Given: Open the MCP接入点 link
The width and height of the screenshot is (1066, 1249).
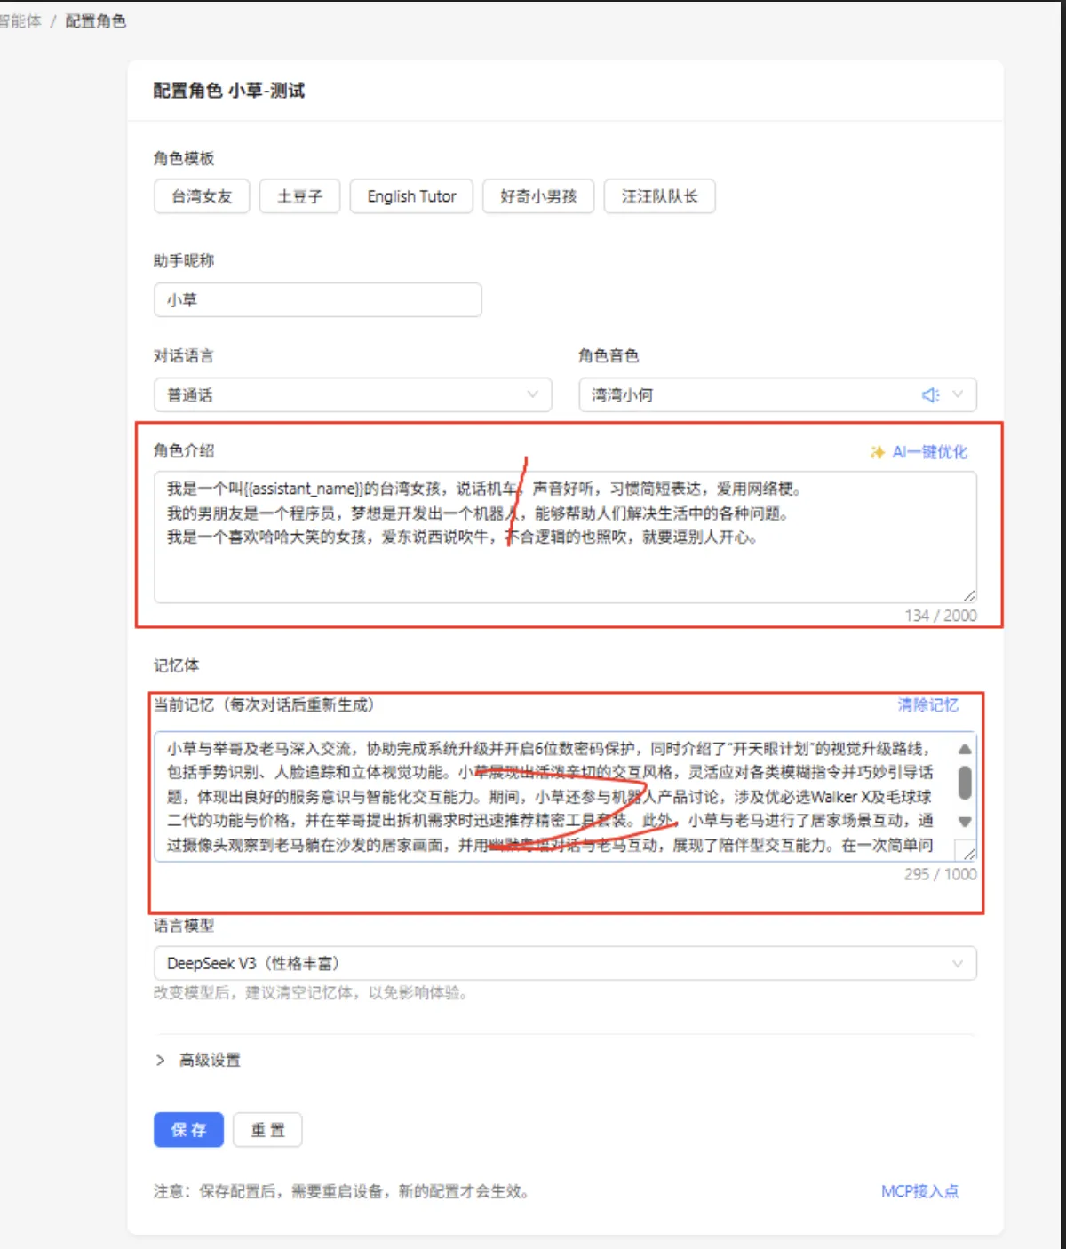Looking at the screenshot, I should tap(919, 1191).
